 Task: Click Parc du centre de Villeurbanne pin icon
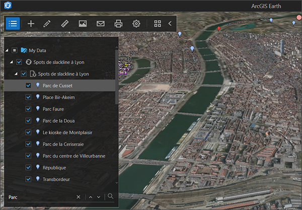coord(38,156)
